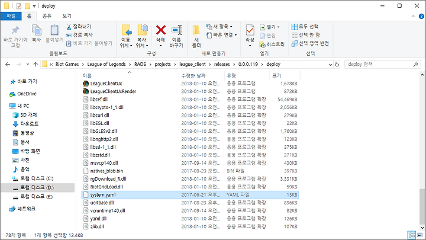426x240 pixels.
Task: Open Easy access (빠른 연결) dropdown
Action: click(x=222, y=35)
